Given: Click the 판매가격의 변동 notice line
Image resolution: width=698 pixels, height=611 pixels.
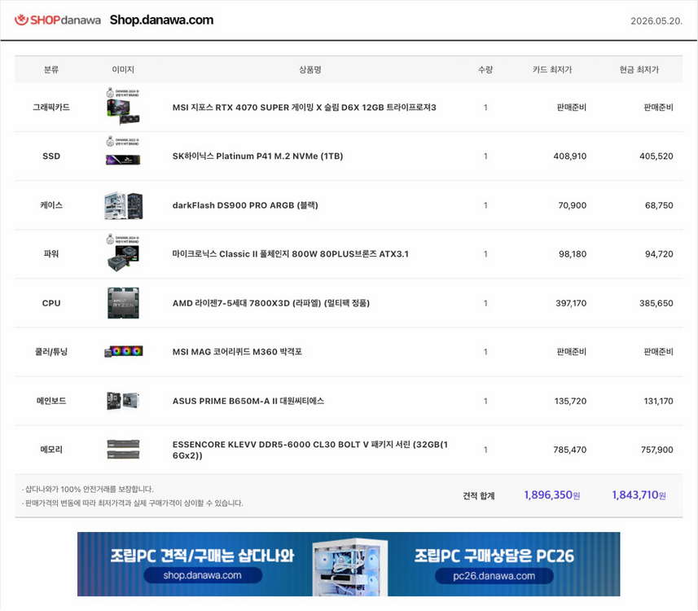Looking at the screenshot, I should tap(132, 503).
